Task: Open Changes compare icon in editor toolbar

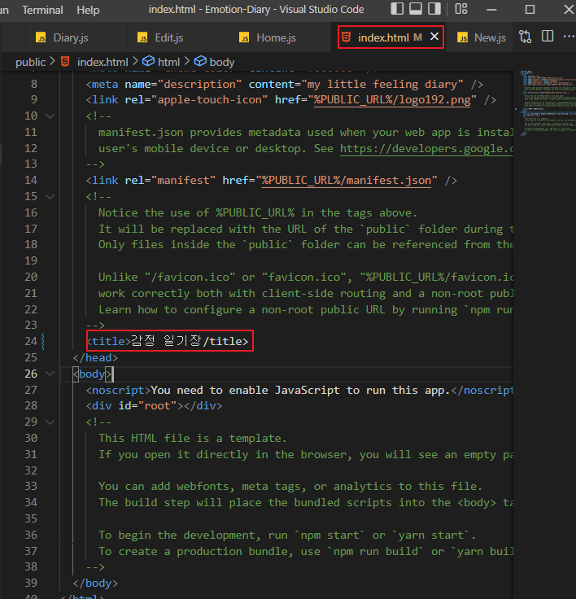Action: [525, 37]
